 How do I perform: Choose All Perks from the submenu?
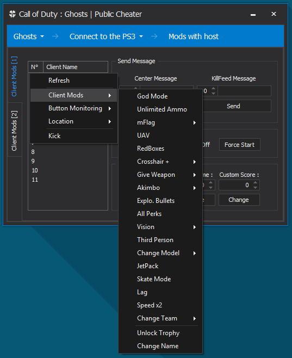[160, 214]
